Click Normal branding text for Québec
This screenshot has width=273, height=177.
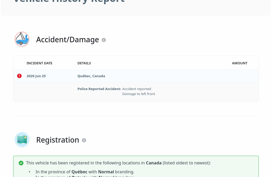click(x=106, y=172)
